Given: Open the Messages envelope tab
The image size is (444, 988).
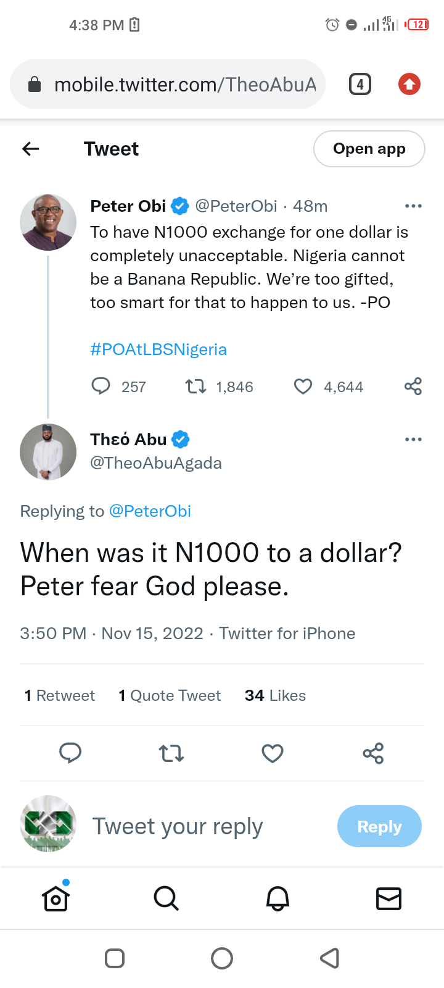Looking at the screenshot, I should click(x=388, y=898).
